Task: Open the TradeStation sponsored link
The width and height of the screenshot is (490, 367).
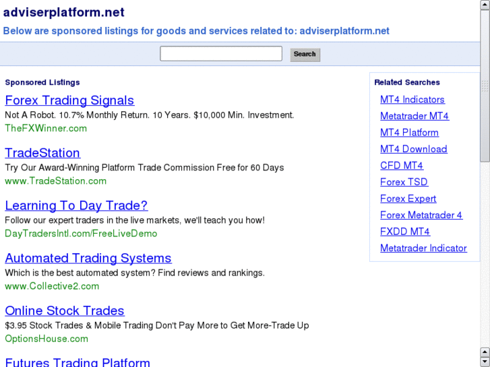Action: [x=42, y=153]
